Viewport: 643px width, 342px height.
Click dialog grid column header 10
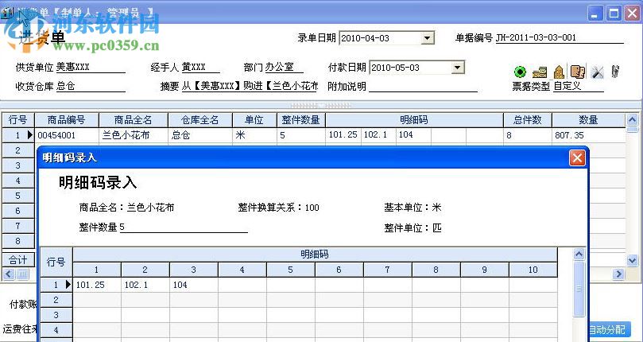click(533, 270)
